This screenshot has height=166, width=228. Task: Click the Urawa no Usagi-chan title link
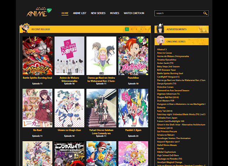tap(69, 130)
